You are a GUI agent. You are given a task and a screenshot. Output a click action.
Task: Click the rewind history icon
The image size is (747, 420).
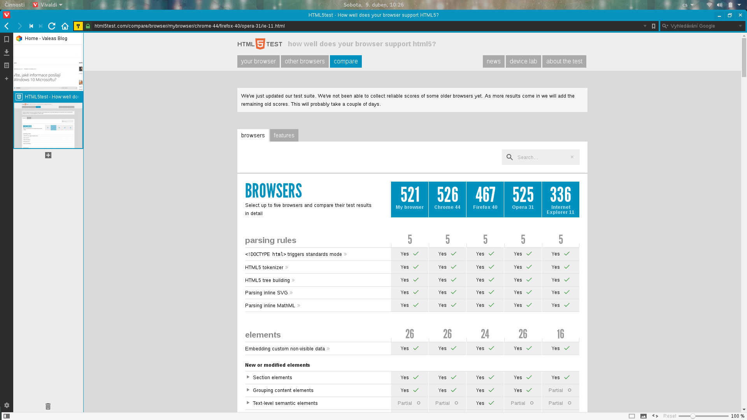pyautogui.click(x=31, y=26)
